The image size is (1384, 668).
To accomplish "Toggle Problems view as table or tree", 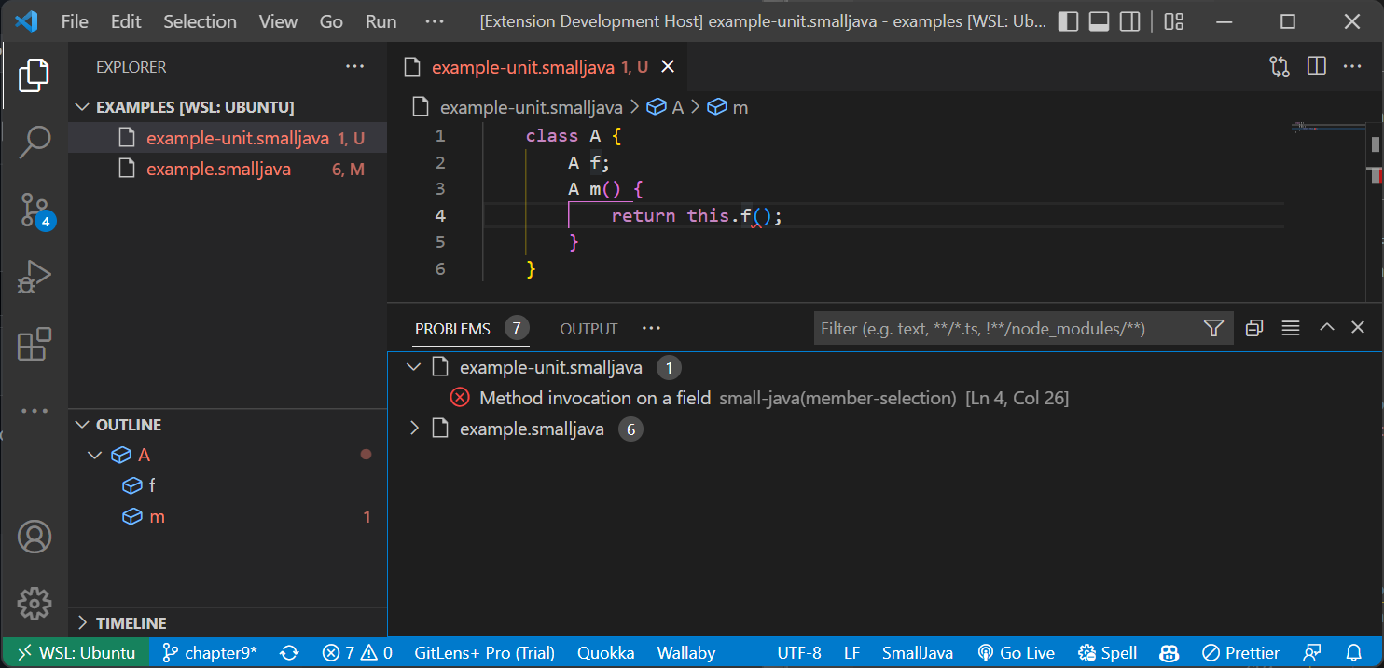I will coord(1291,328).
